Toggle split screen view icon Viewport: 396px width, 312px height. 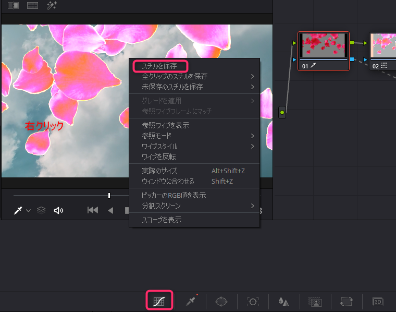coord(33,5)
